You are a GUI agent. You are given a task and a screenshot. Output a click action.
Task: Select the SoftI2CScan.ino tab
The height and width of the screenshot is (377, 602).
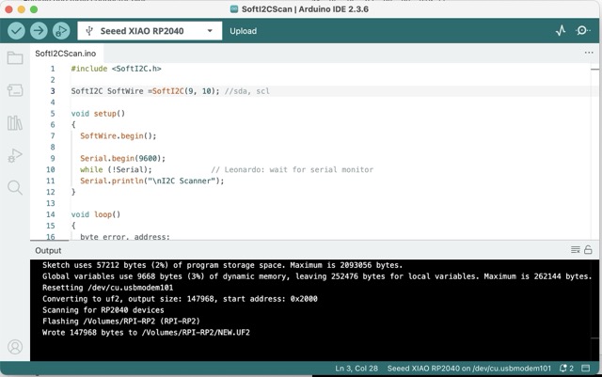point(66,54)
